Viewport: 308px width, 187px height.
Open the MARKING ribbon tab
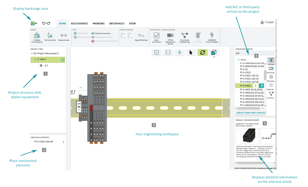(x=99, y=24)
